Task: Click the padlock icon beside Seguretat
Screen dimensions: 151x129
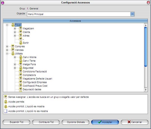Action: click(21, 68)
